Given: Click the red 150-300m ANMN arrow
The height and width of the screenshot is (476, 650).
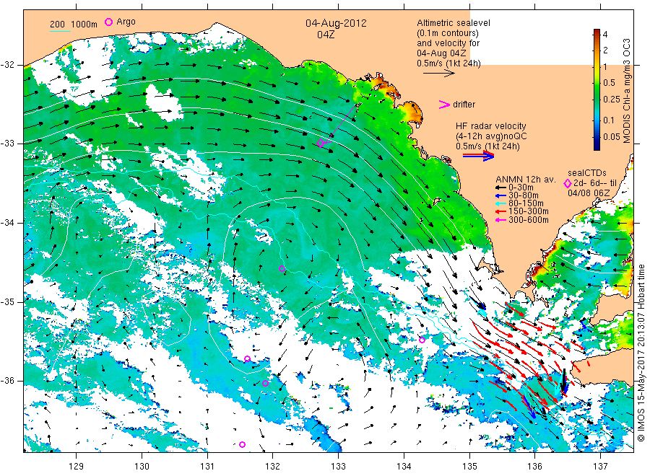Looking at the screenshot, I should coord(501,211).
